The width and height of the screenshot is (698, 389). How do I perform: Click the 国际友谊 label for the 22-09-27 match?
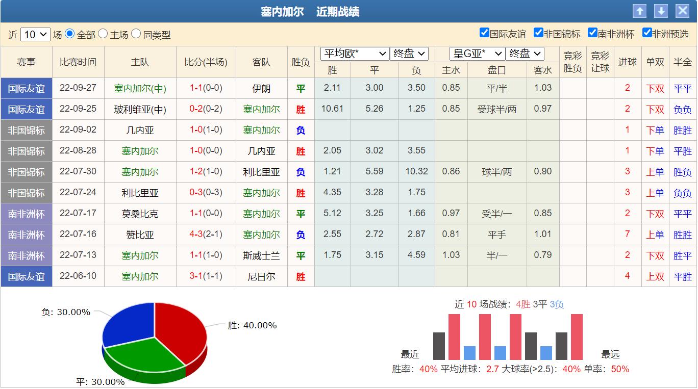(x=26, y=88)
